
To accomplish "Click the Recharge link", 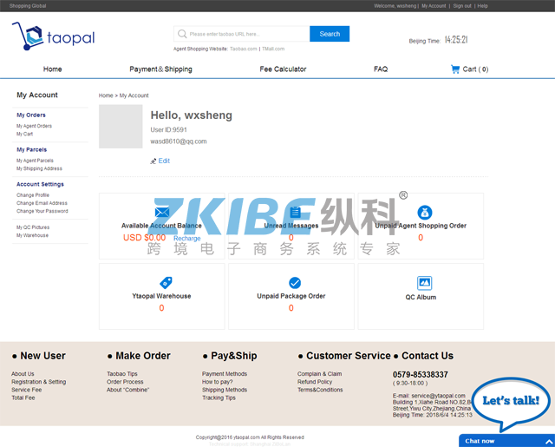I will tap(187, 239).
